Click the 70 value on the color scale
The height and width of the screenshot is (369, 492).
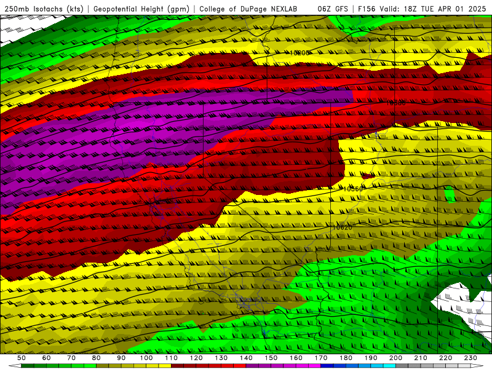coord(71,358)
